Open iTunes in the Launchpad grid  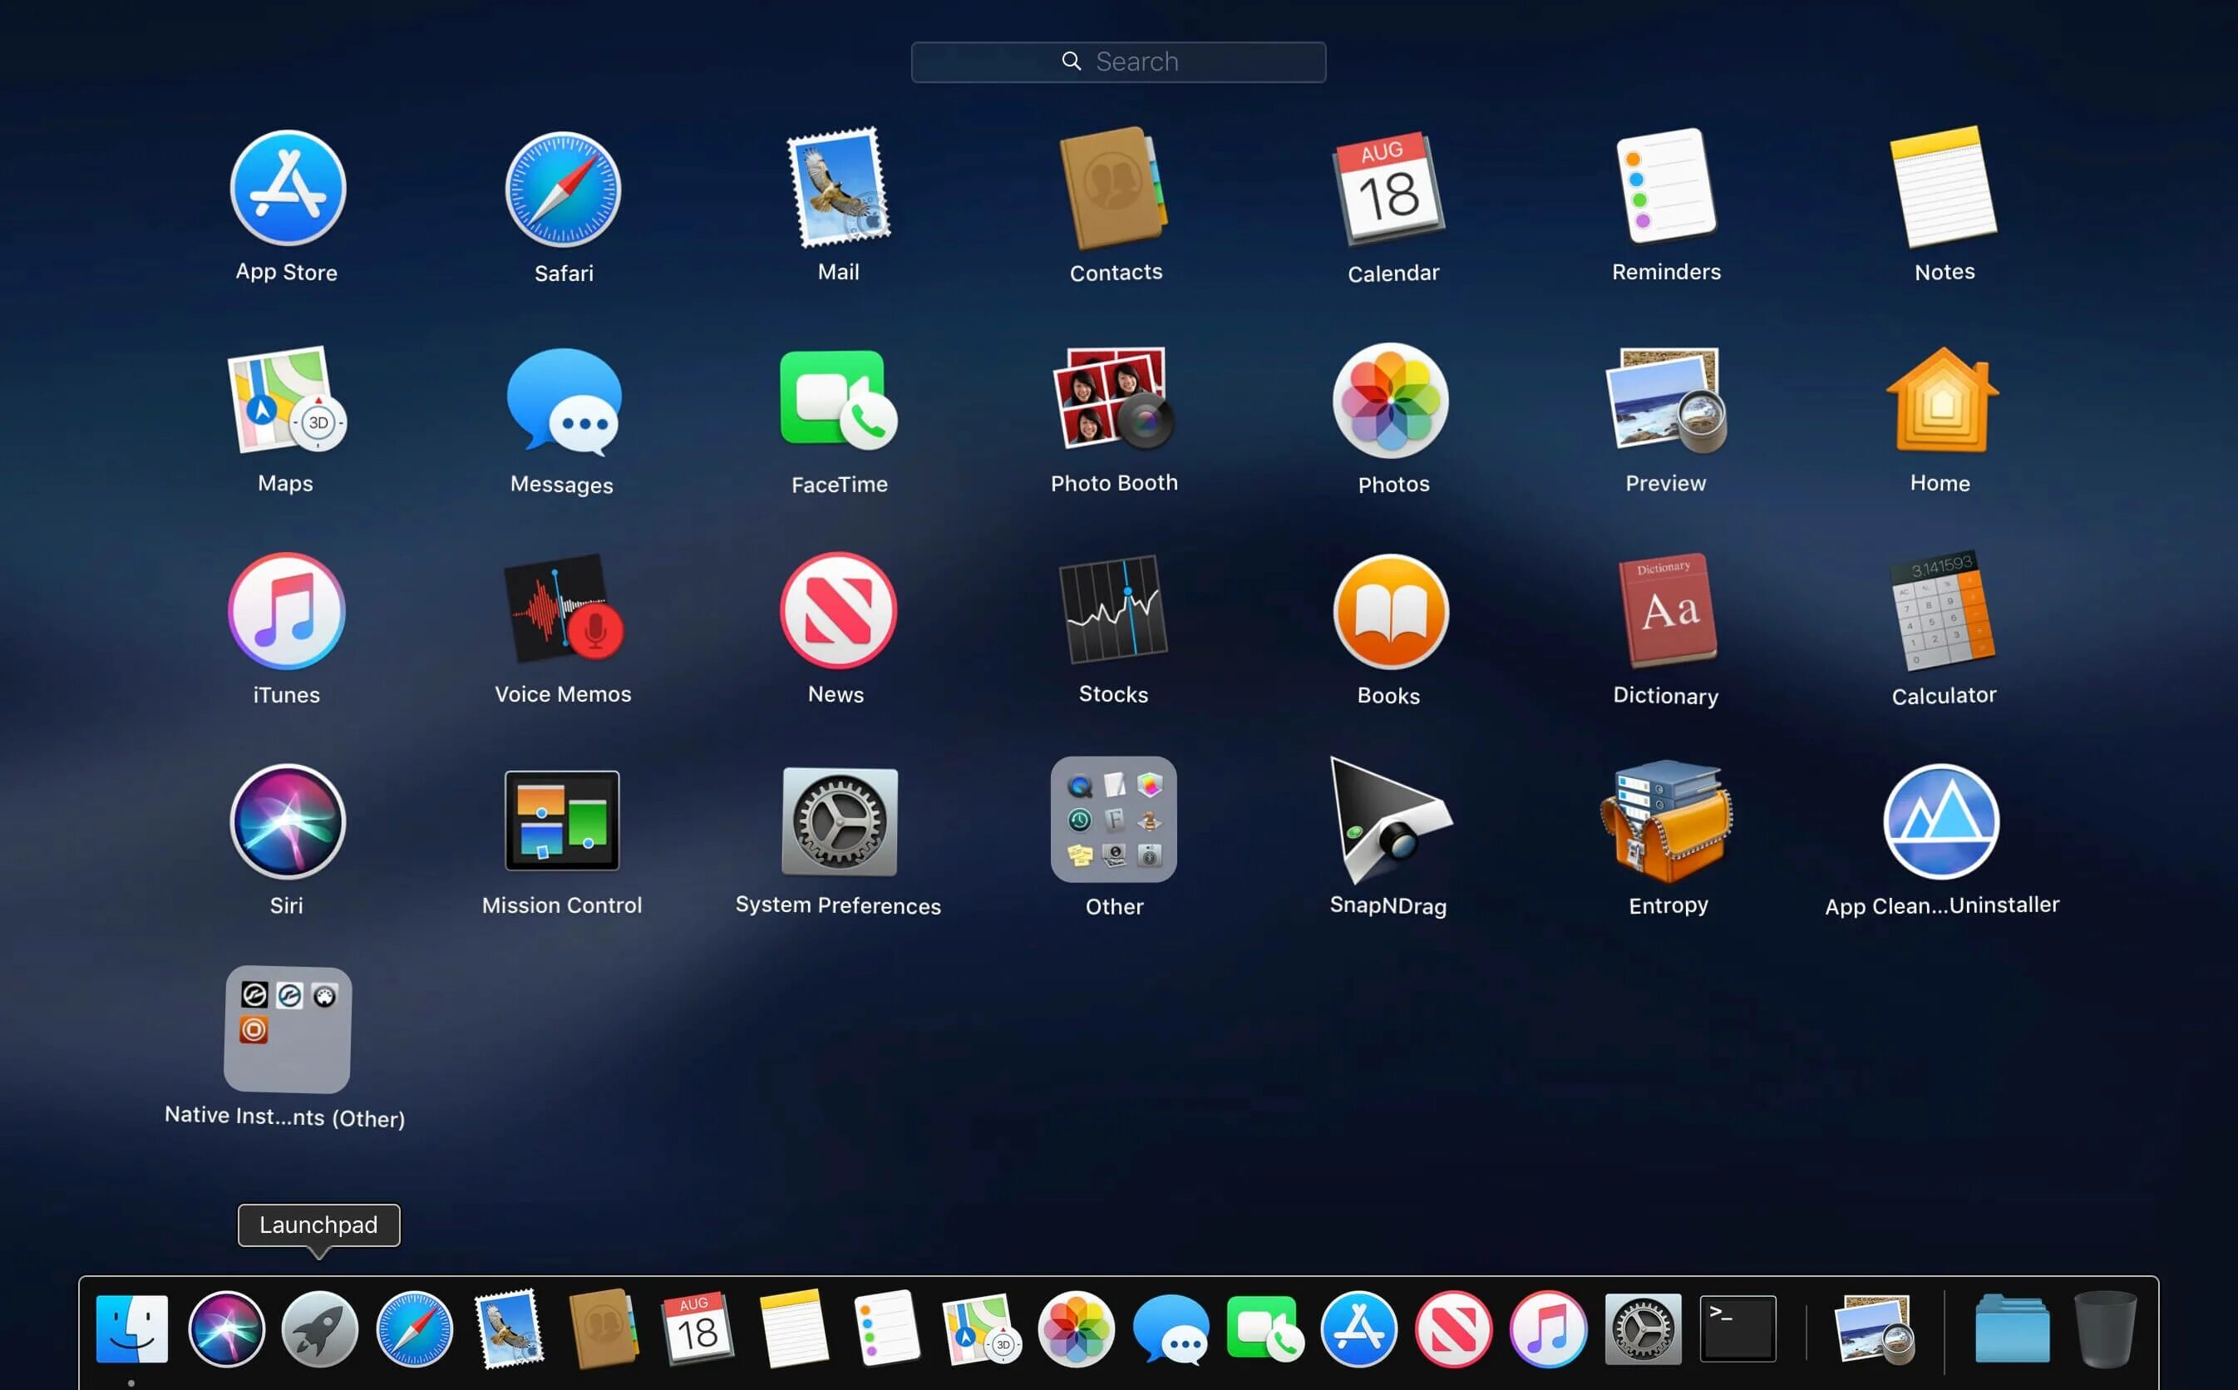point(288,610)
